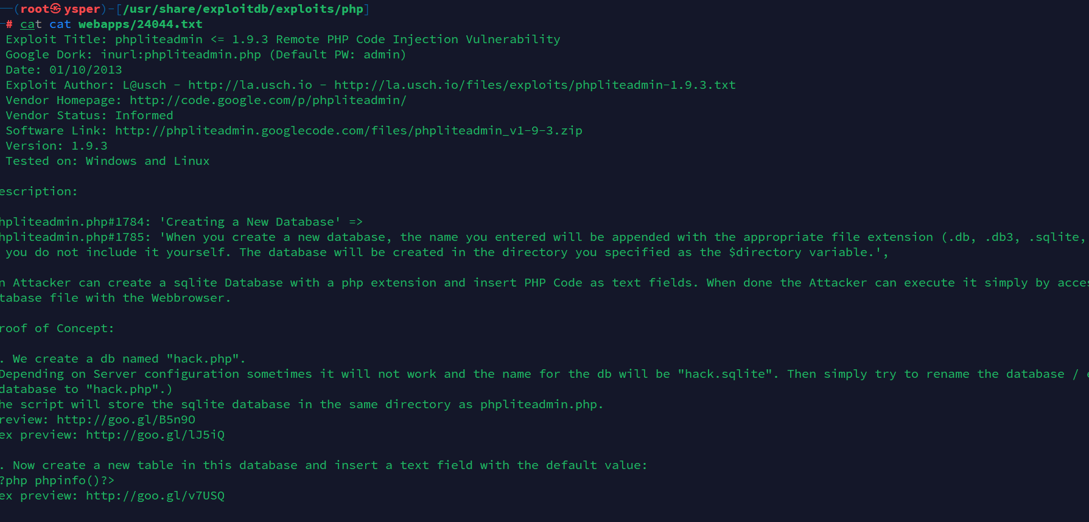Click the phpliteadmin_v1-9-3.zip software link
The image size is (1089, 522).
point(349,131)
